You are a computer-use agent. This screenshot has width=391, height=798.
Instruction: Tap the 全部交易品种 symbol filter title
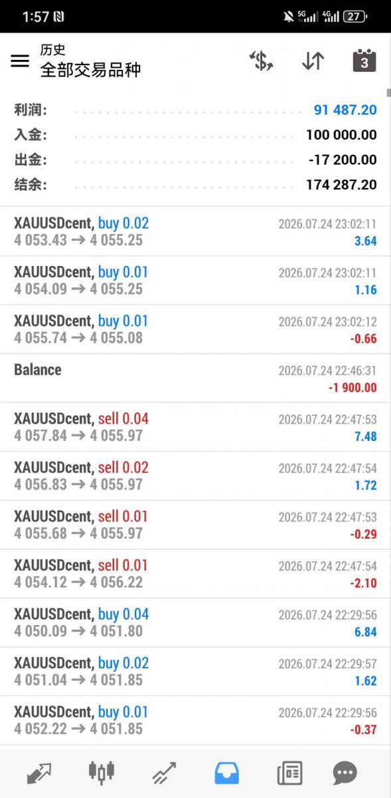tap(91, 70)
